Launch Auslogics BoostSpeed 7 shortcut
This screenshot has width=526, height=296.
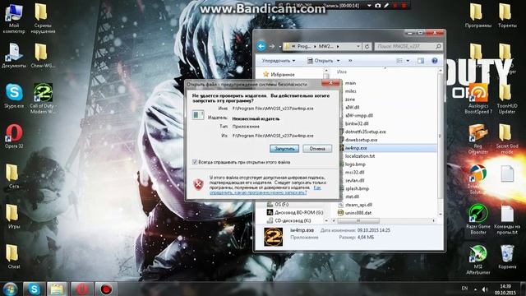(x=478, y=98)
